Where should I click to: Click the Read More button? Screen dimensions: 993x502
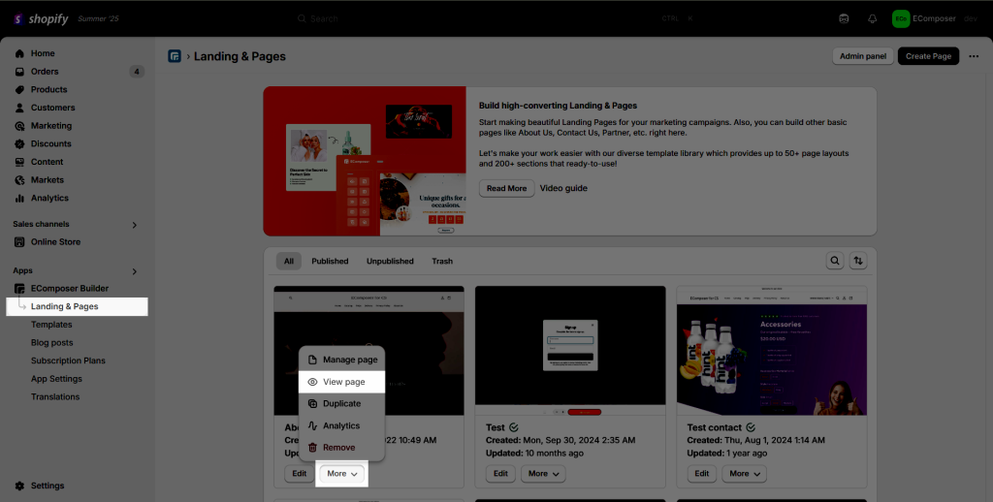tap(506, 189)
